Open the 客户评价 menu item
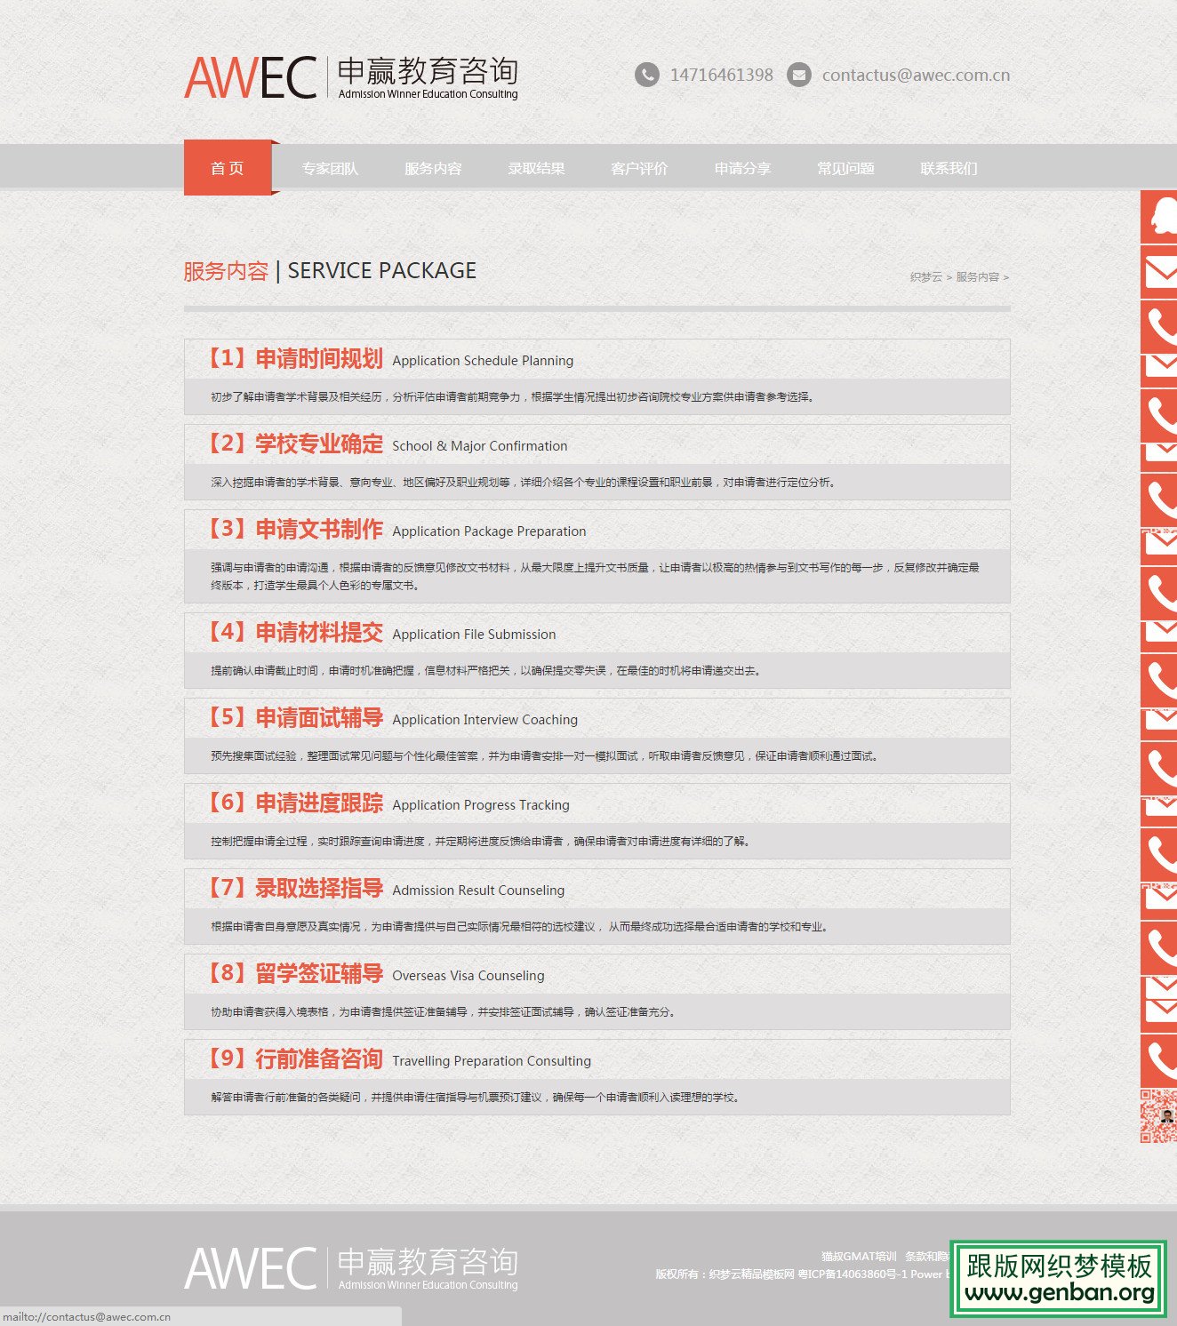 pos(639,169)
